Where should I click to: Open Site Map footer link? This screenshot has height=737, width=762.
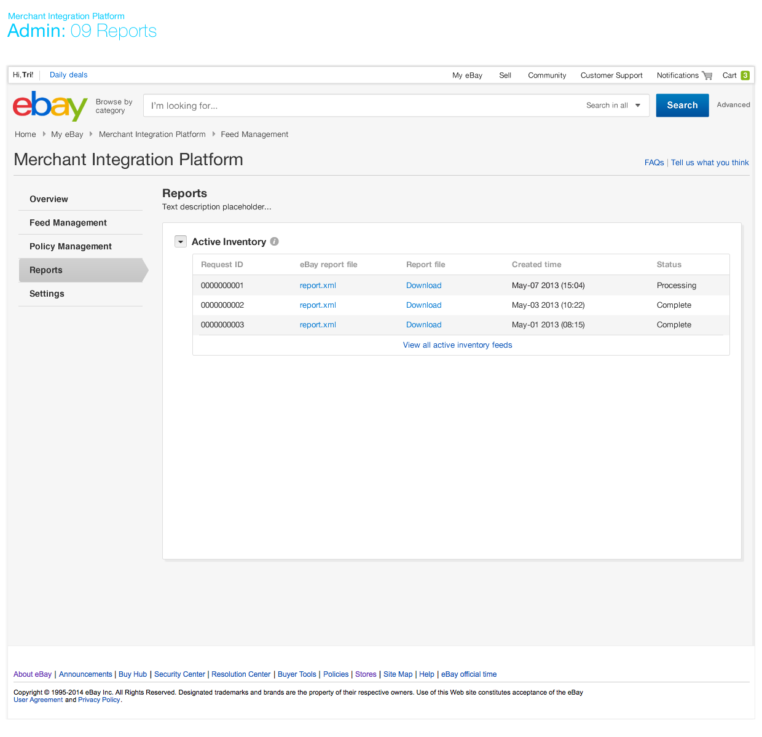click(x=398, y=674)
